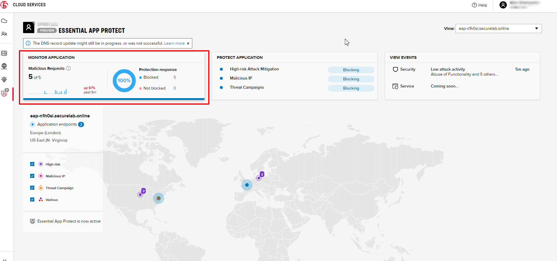Open Essential App Protect shield sidebar icon
Viewport: 557px width, 261px height.
4,93
